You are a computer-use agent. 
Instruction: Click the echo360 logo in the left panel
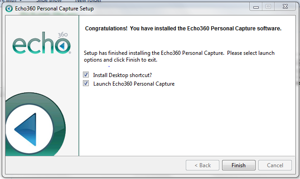(42, 43)
